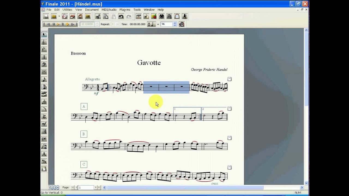Click the tempo value stepper arrows
349x196 pixels.
coord(175,24)
